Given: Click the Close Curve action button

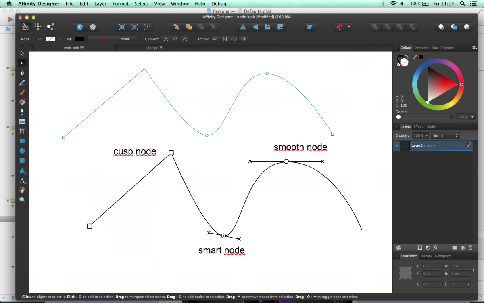Looking at the screenshot, I should coord(225,39).
